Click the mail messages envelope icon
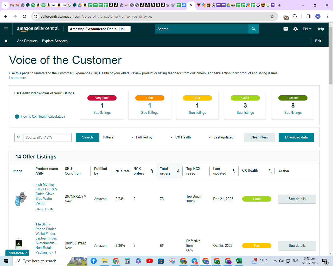This screenshot has height=266, width=333. [x=286, y=29]
